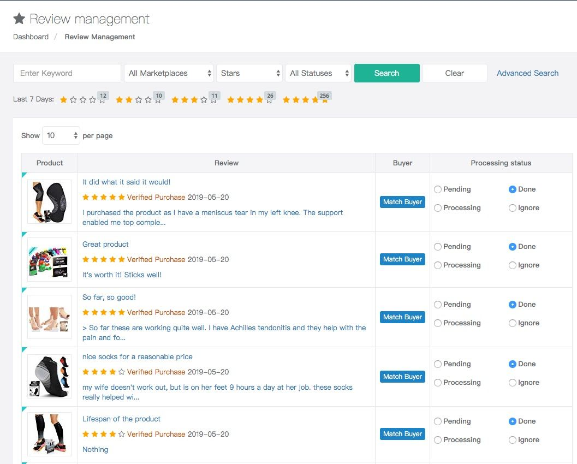Open the kinesiology tape product image

pos(49,259)
